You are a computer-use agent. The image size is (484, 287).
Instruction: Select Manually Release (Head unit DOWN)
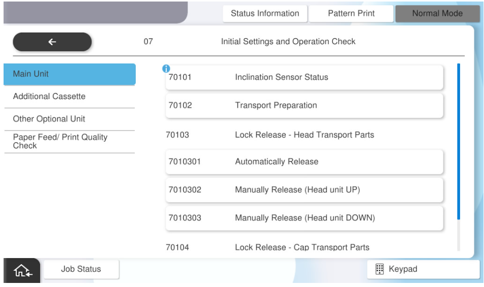(x=304, y=218)
